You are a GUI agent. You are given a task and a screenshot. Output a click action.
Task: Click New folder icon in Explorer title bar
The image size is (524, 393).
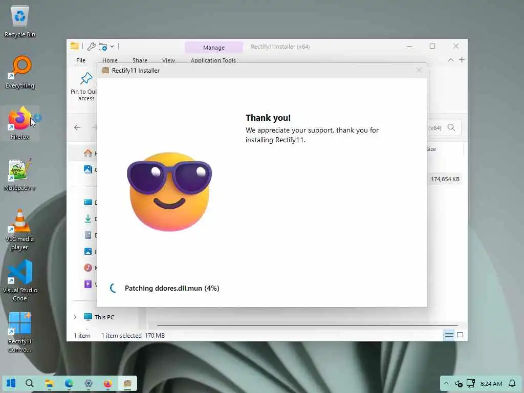point(102,47)
